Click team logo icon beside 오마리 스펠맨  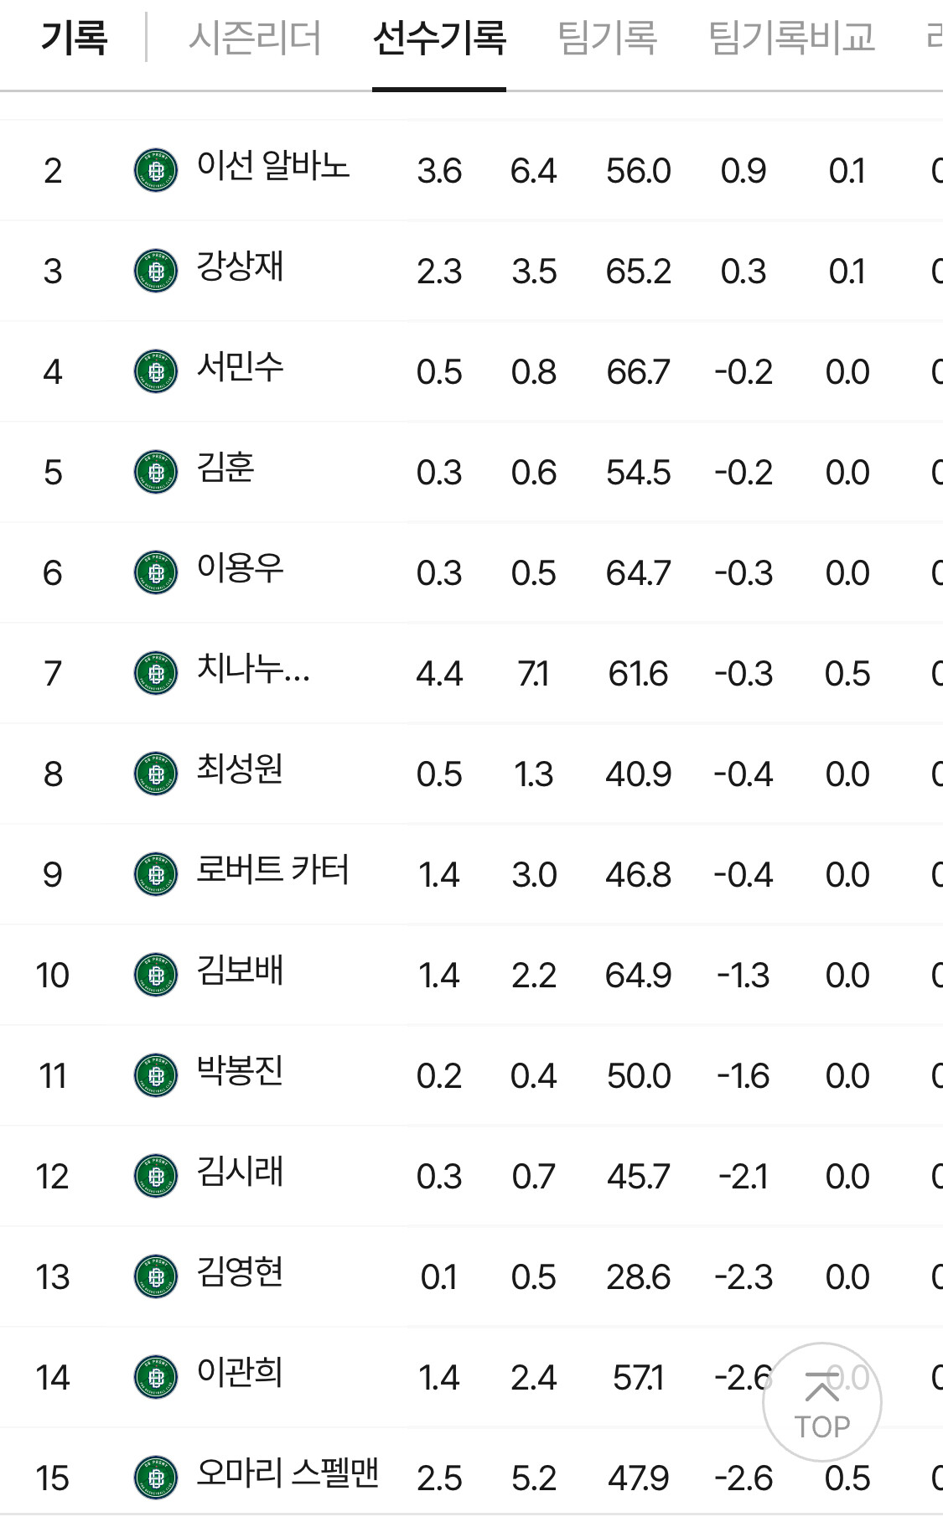click(x=156, y=1478)
